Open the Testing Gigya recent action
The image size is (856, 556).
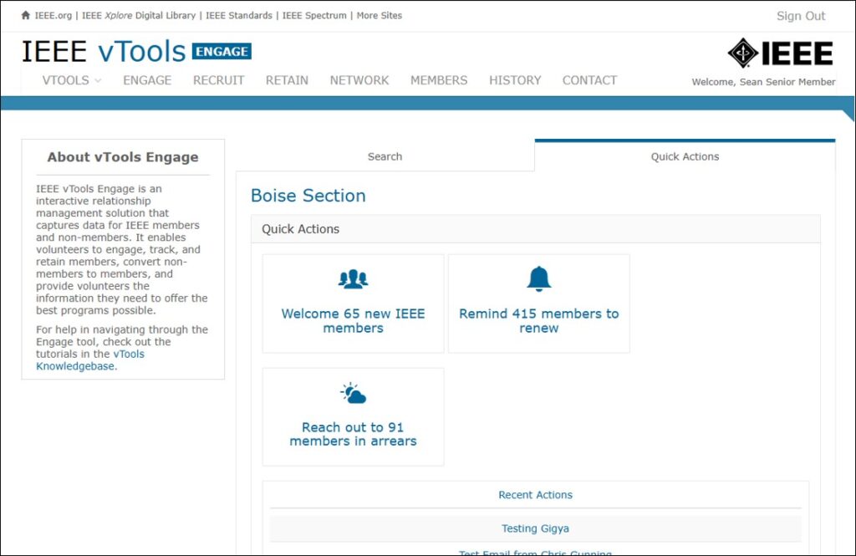(535, 528)
